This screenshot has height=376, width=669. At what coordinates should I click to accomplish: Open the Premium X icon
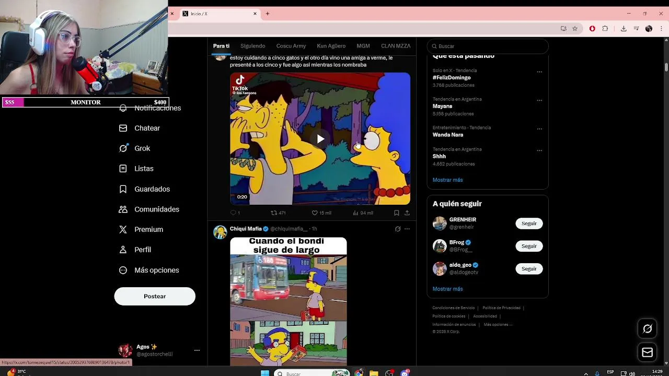[123, 229]
